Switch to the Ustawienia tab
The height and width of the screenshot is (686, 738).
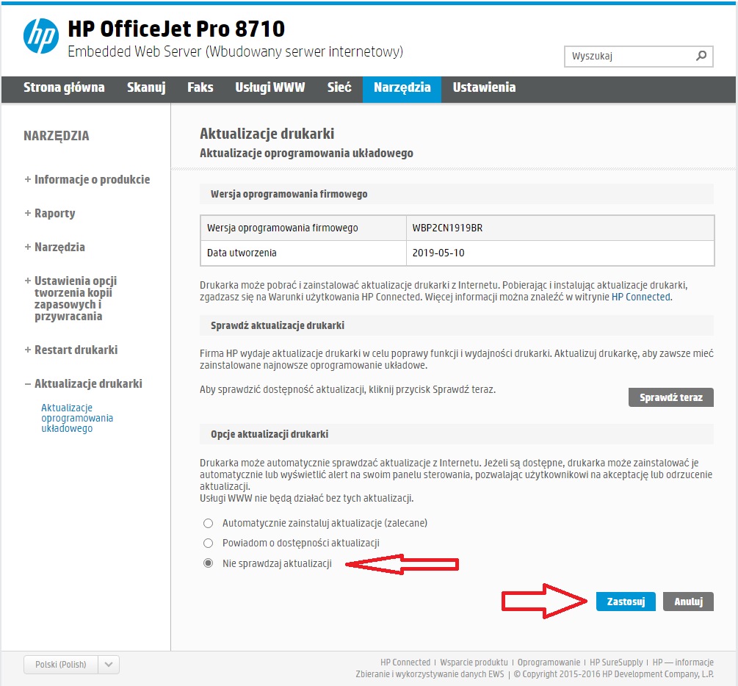tap(484, 87)
